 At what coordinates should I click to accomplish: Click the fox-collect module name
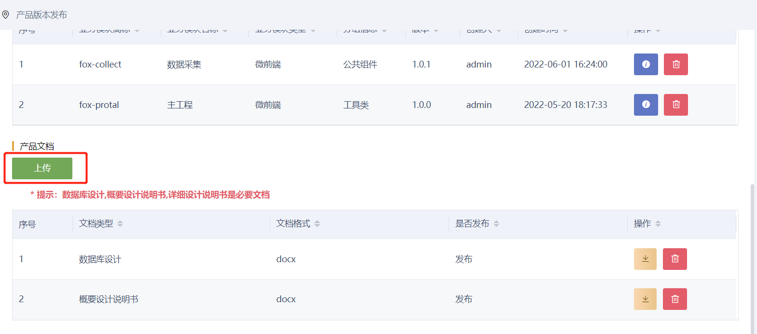100,65
